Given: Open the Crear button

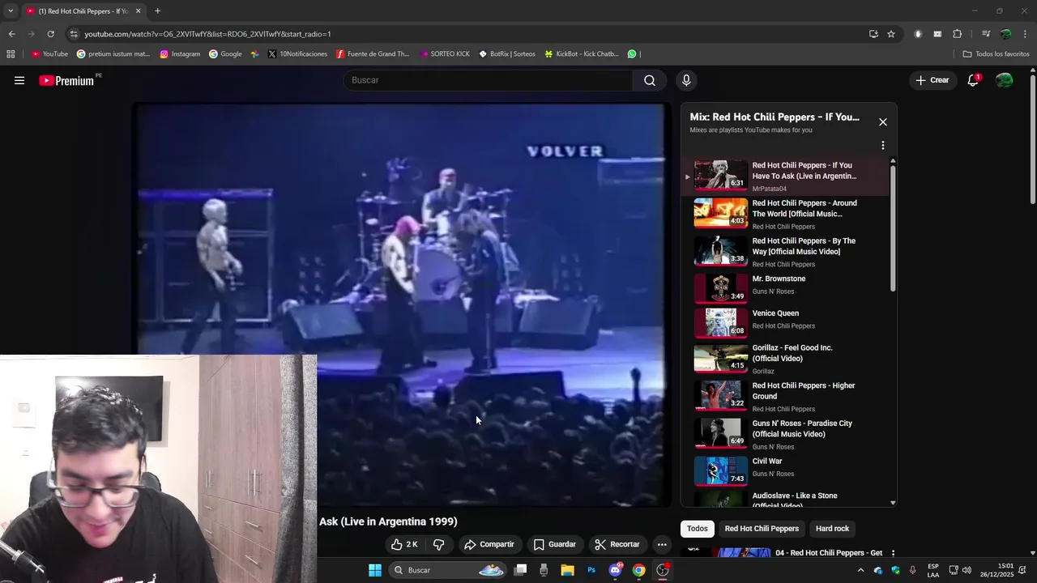Looking at the screenshot, I should 932,80.
